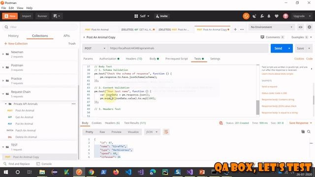Click the Invite button

pos(162,16)
